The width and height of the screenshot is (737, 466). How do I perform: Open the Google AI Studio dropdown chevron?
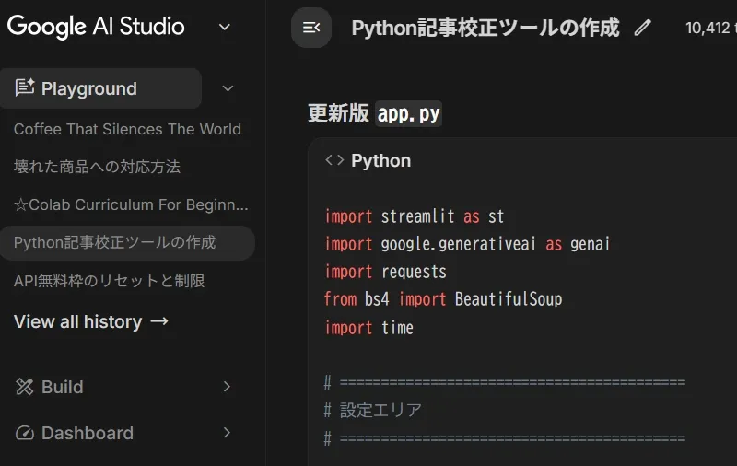coord(224,27)
